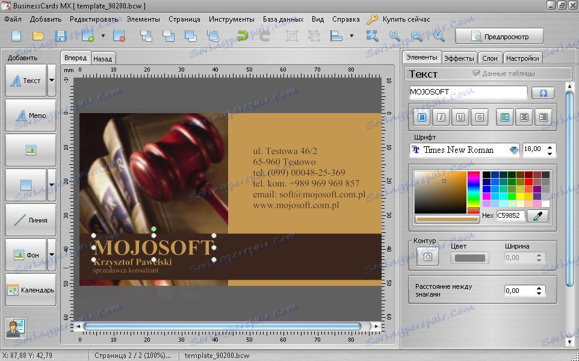Click the grey redo arrow
This screenshot has height=361, width=579.
(264, 36)
